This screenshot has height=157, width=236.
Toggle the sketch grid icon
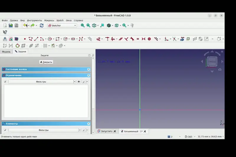point(45,46)
